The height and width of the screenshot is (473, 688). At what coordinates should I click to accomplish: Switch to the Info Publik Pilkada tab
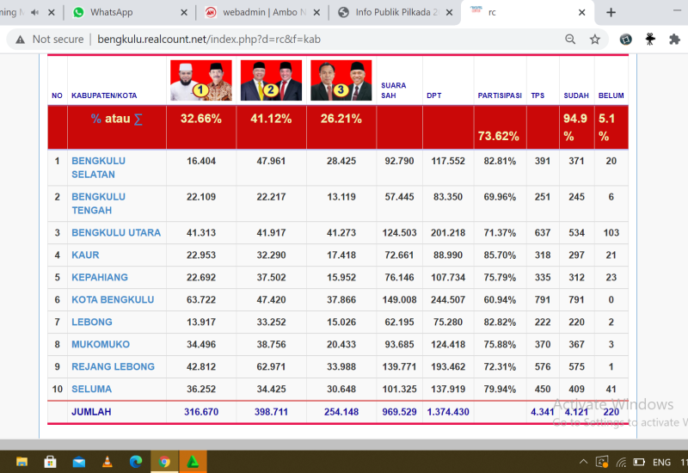395,12
